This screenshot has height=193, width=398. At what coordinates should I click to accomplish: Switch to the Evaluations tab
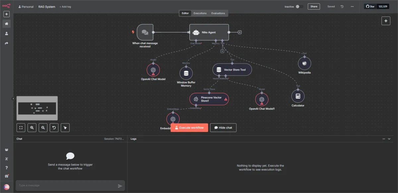point(218,13)
